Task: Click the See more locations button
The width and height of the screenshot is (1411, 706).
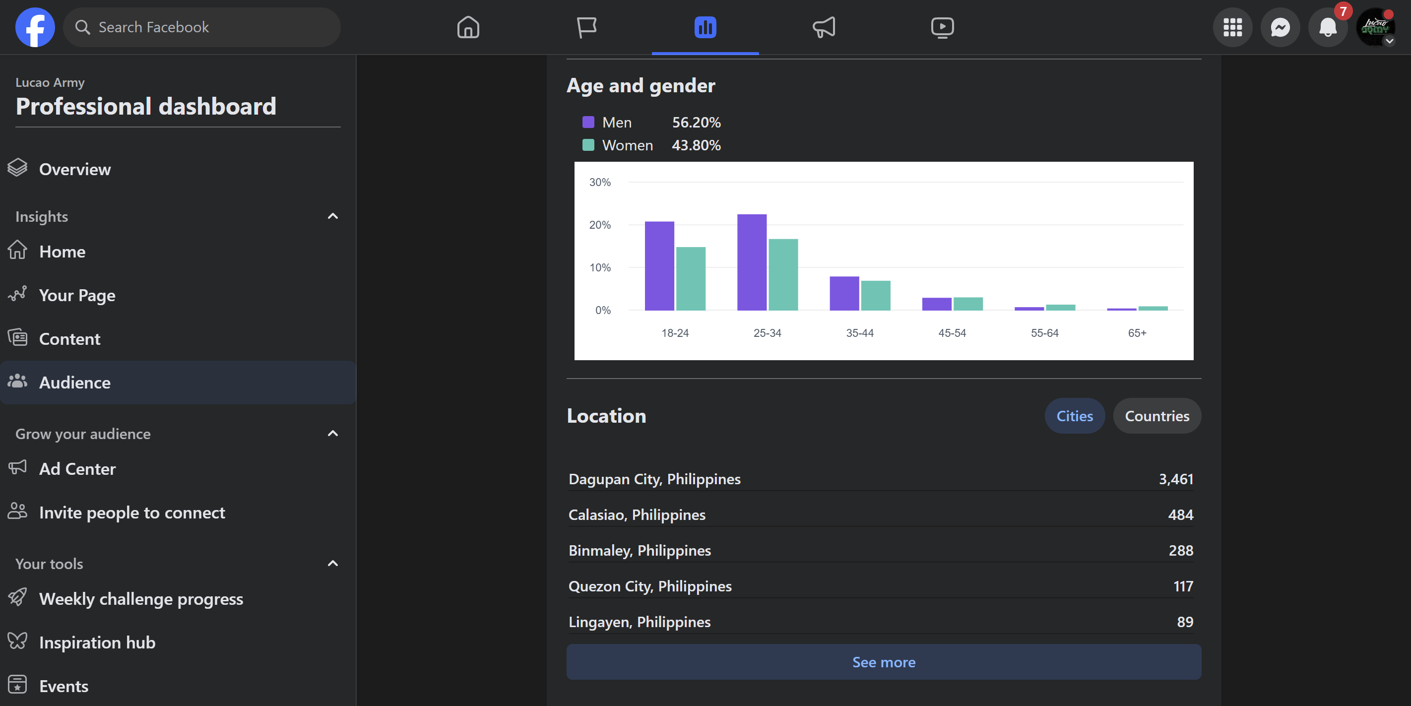Action: (883, 662)
